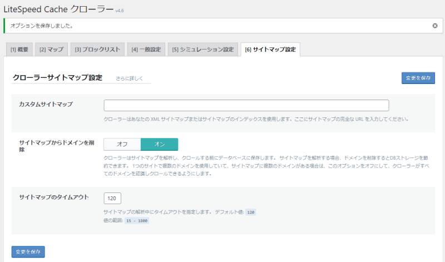
Task: Click the default value 120 badge
Action: click(251, 212)
